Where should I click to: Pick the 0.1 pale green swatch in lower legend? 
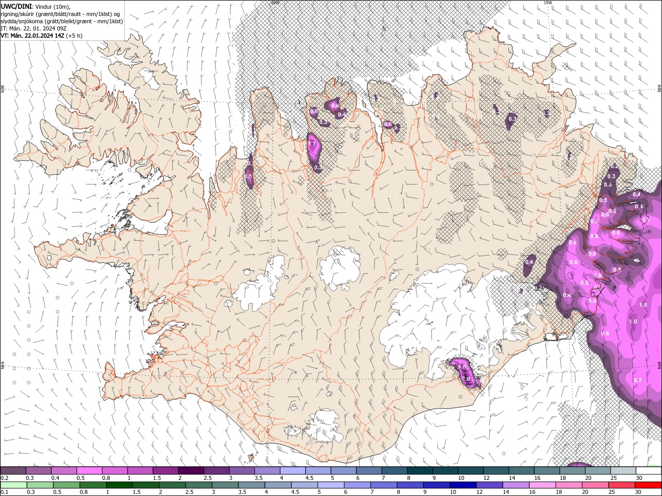click(x=13, y=485)
